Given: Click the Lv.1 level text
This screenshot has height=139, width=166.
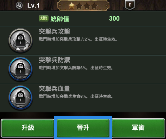Looking at the screenshot, I should pos(33,6).
